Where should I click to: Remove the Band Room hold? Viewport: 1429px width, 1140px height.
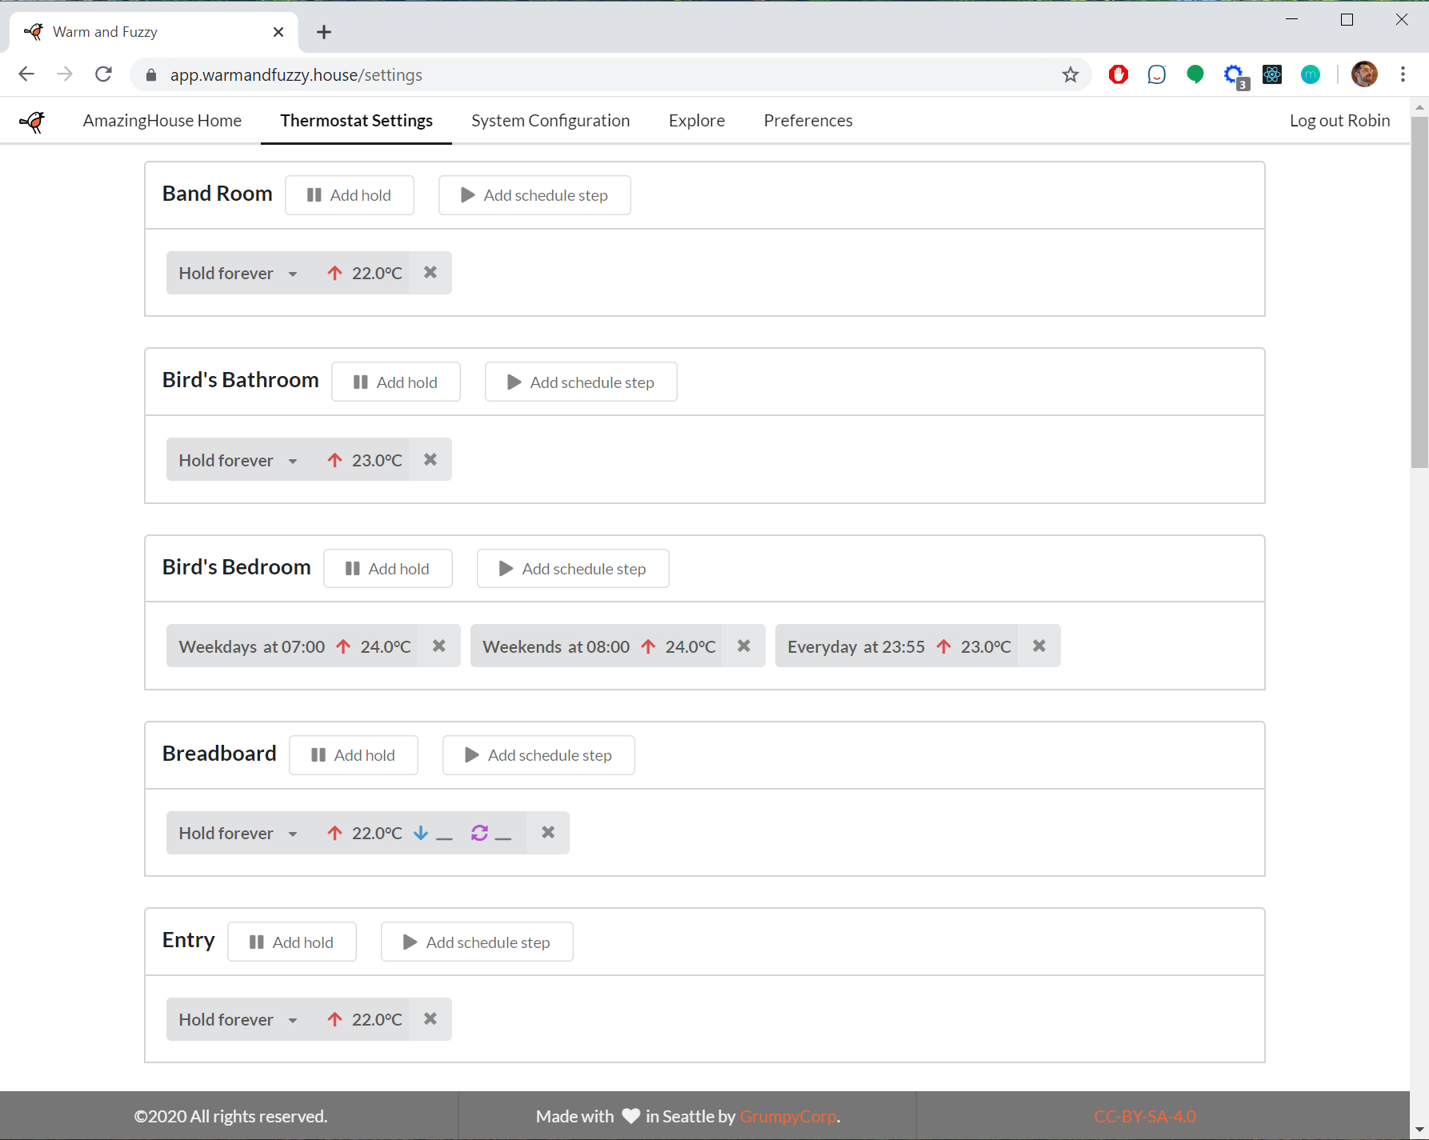[430, 273]
